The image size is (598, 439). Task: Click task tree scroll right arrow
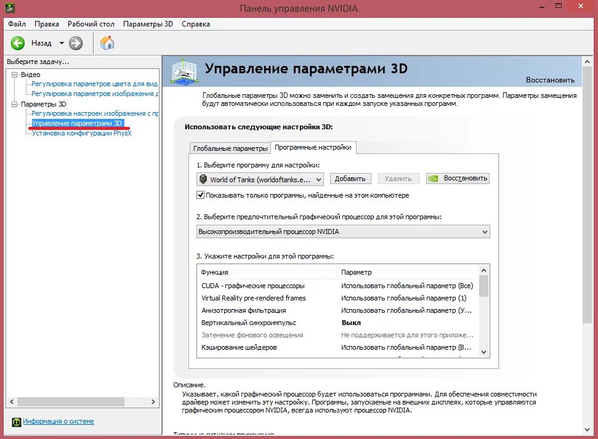tap(153, 401)
